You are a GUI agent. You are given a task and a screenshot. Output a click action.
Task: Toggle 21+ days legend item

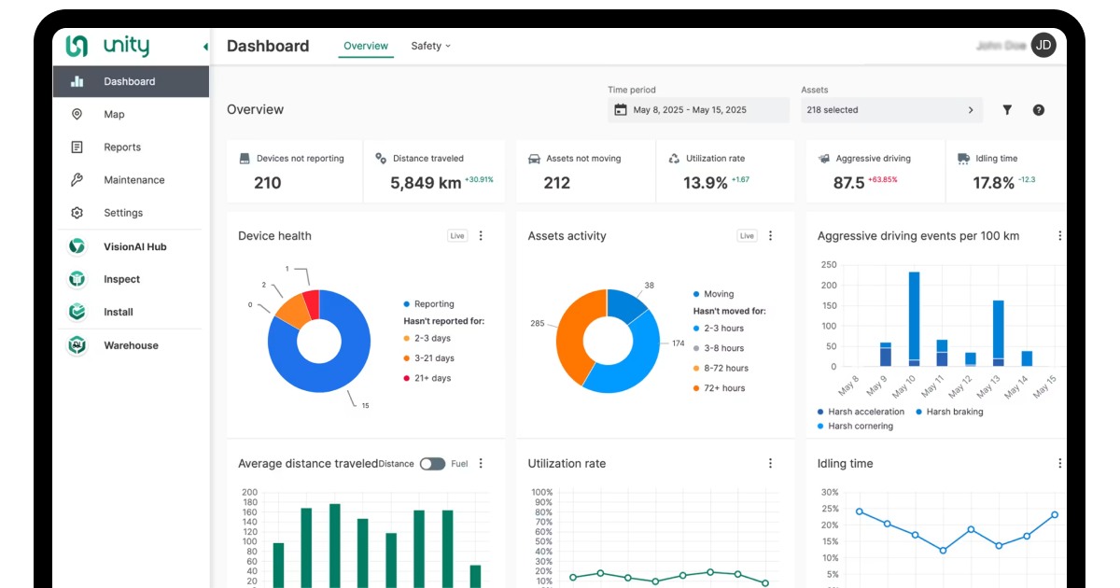coord(427,378)
